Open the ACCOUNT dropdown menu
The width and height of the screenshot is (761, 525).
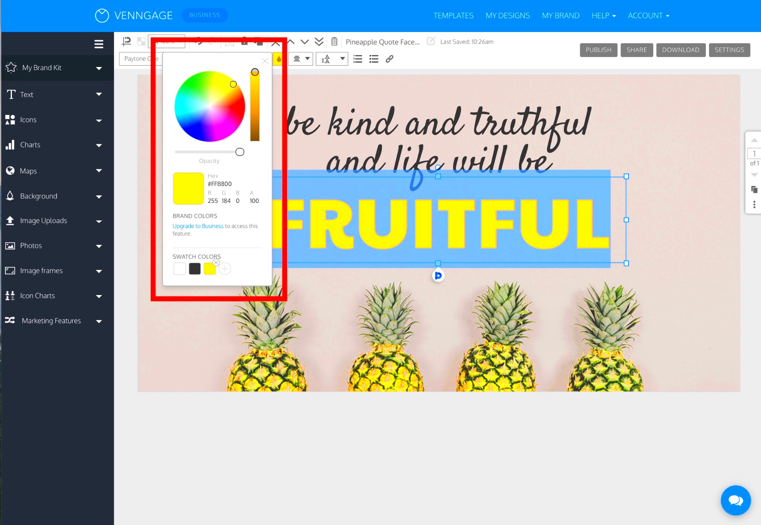(646, 16)
